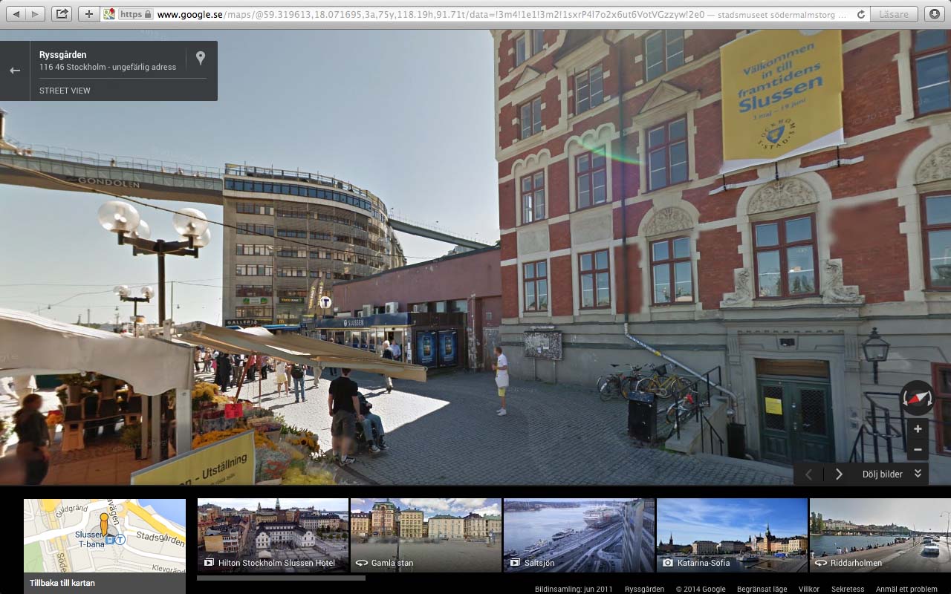Image resolution: width=951 pixels, height=594 pixels.
Task: Reload the page in the address bar
Action: coord(860,14)
